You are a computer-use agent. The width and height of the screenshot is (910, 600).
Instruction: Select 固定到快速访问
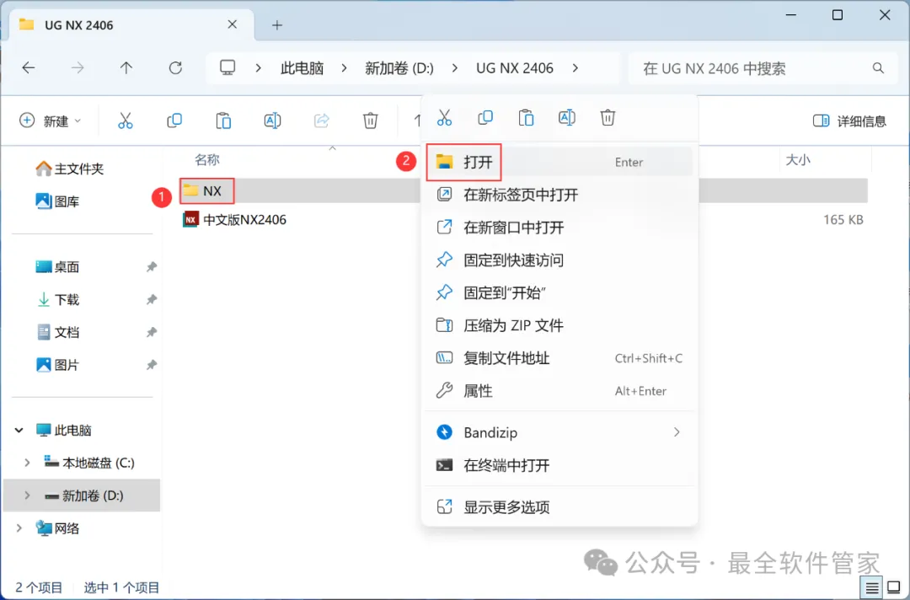[559, 260]
